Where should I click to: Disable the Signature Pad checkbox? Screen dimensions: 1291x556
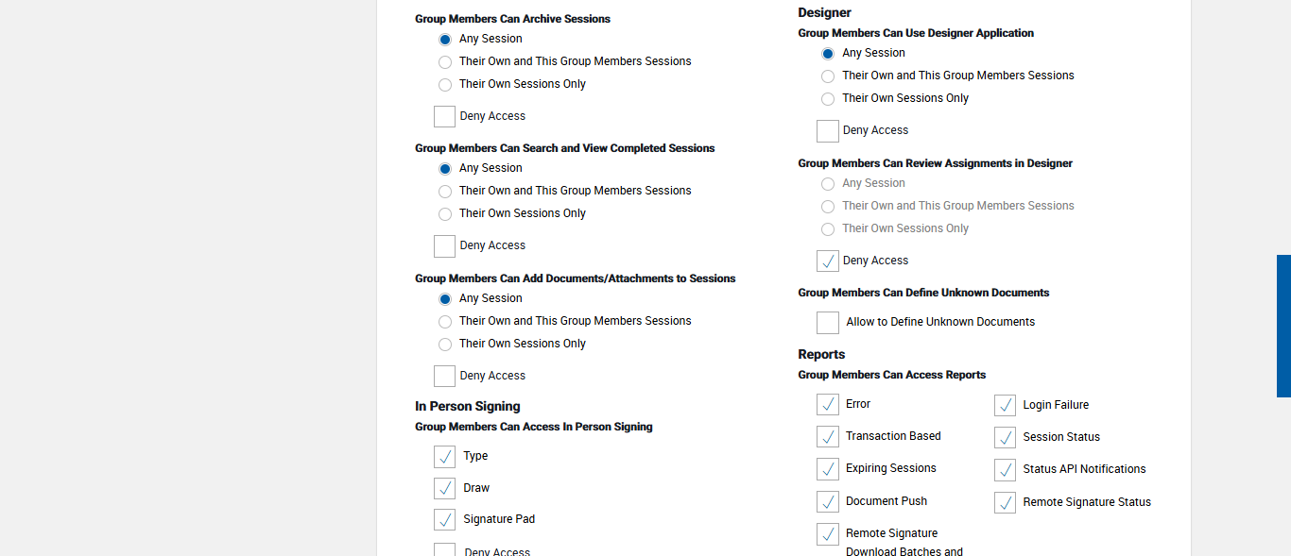tap(444, 519)
